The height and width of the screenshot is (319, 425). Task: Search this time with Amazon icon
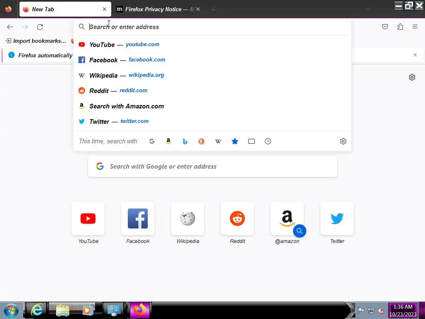(x=169, y=141)
